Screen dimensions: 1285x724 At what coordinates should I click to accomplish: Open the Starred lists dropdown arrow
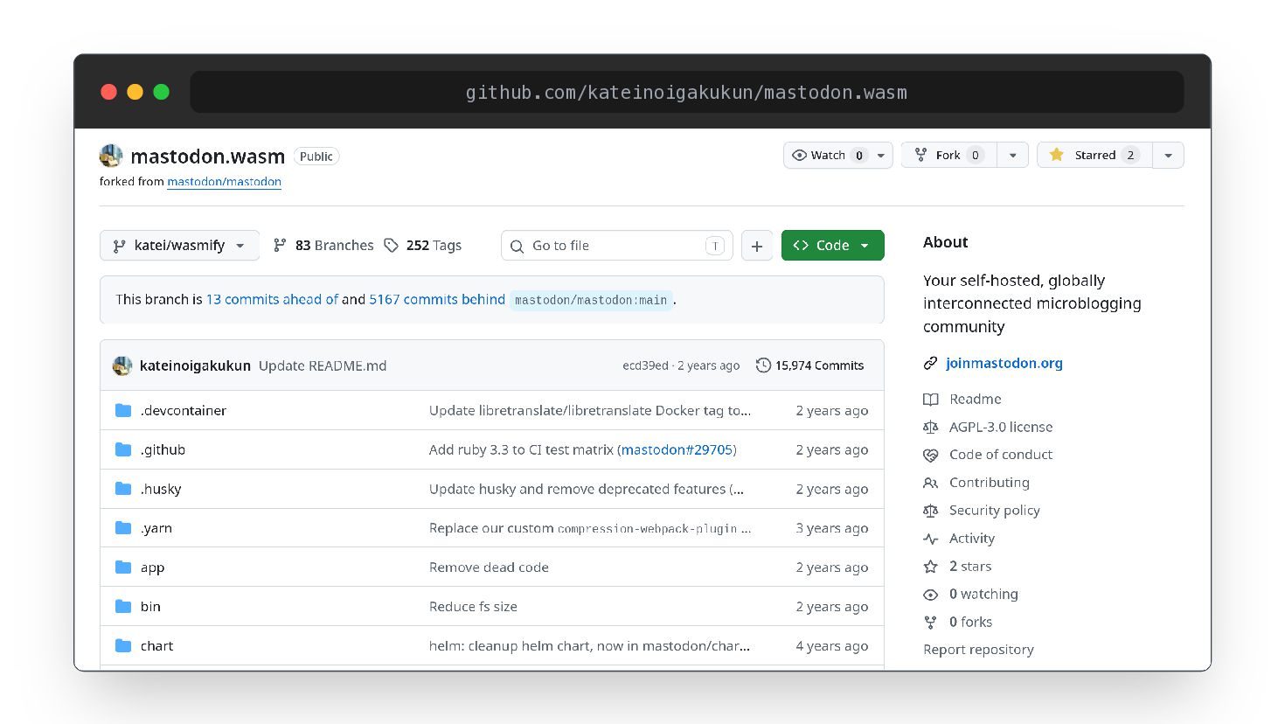pyautogui.click(x=1168, y=155)
